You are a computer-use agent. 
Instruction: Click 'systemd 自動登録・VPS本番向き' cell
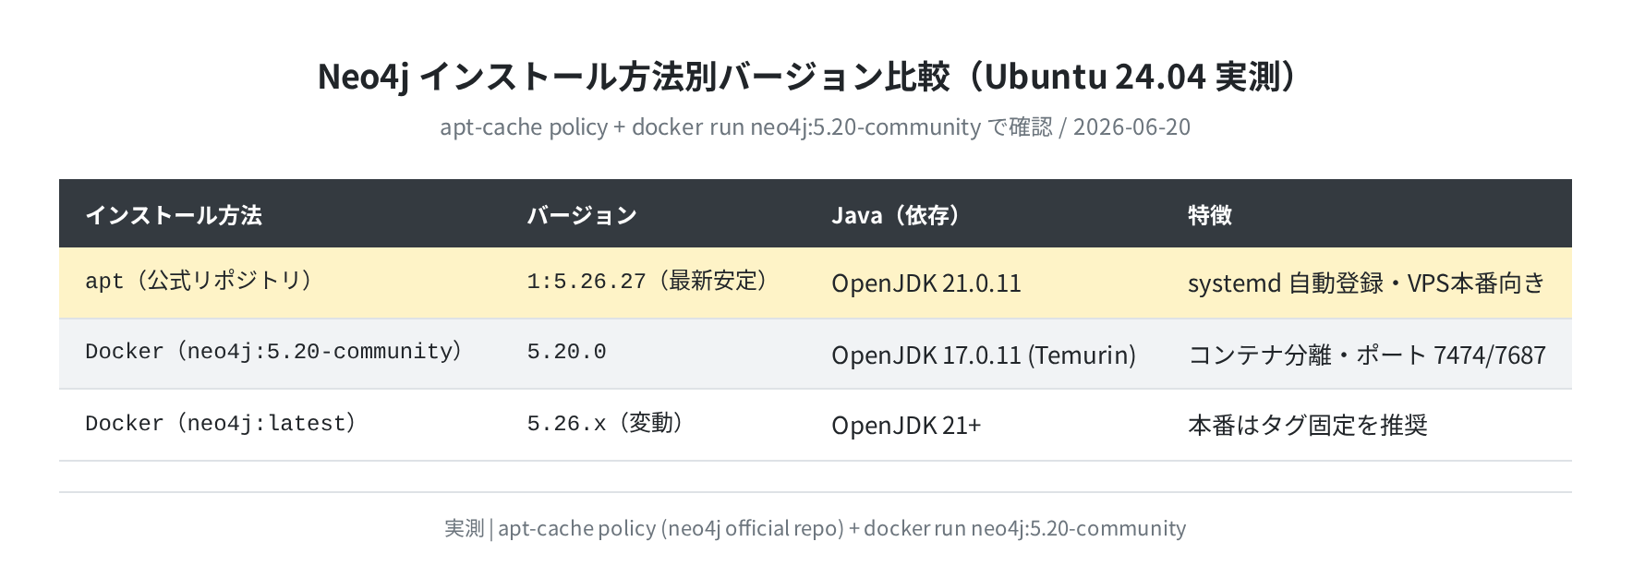(1366, 283)
